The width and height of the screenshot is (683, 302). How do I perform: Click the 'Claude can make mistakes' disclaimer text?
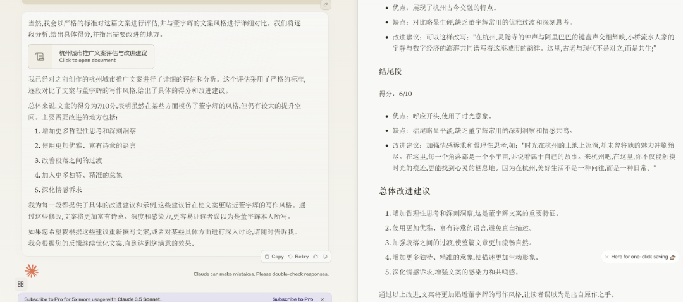261,274
